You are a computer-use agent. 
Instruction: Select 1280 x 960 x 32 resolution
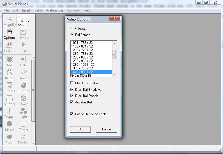tap(91, 61)
